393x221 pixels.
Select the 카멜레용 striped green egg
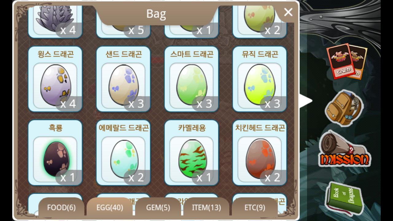(x=192, y=153)
